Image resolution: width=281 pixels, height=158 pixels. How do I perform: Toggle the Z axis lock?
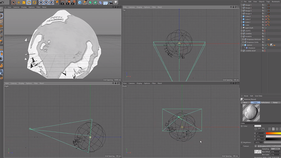click(x=51, y=2)
